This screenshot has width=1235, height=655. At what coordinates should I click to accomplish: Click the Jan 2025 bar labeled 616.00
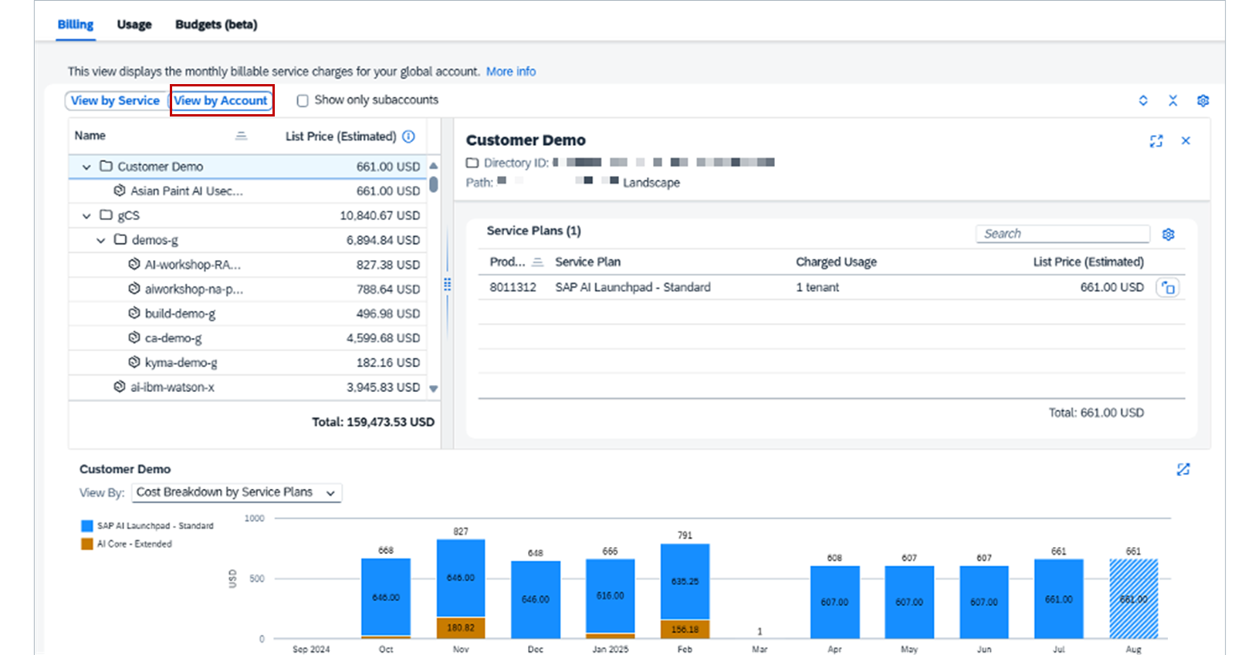pos(610,596)
